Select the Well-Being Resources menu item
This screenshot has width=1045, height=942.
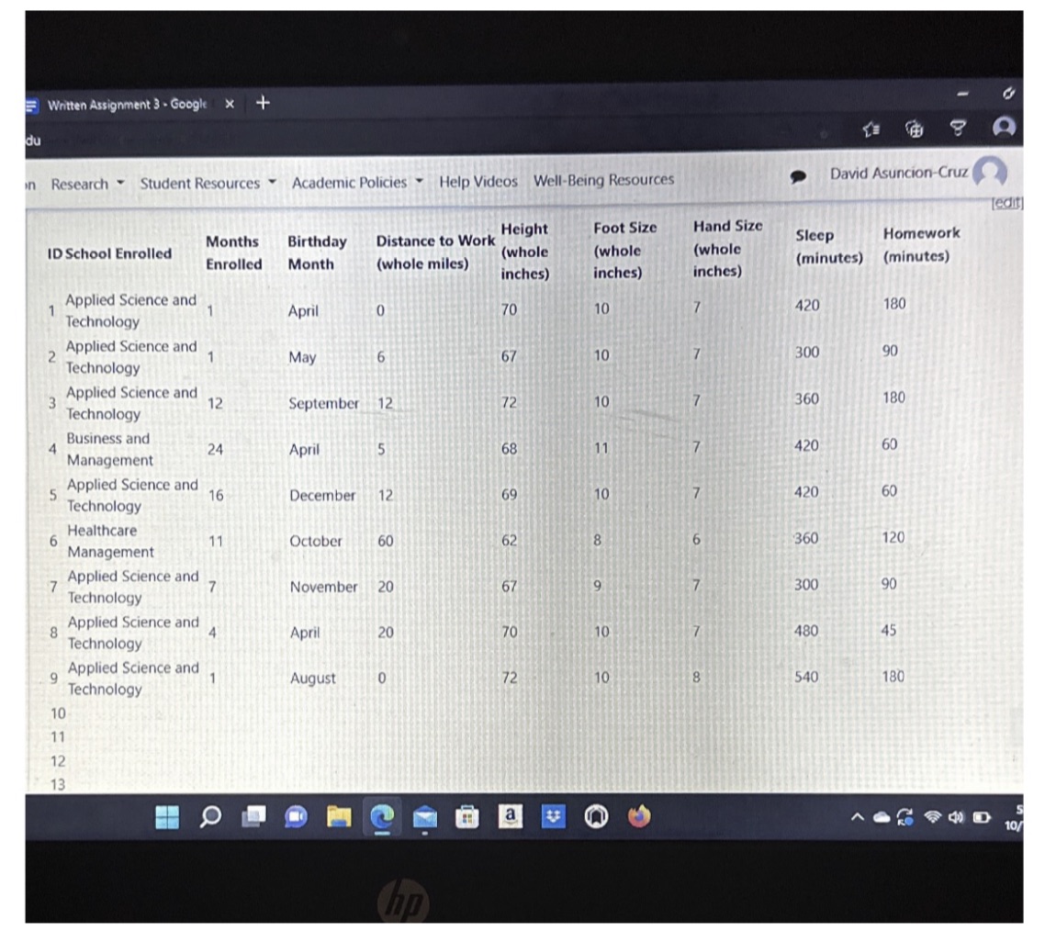coord(605,180)
